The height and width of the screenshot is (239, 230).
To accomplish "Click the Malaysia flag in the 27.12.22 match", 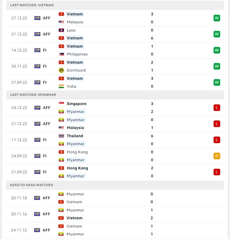I will coord(61,22).
